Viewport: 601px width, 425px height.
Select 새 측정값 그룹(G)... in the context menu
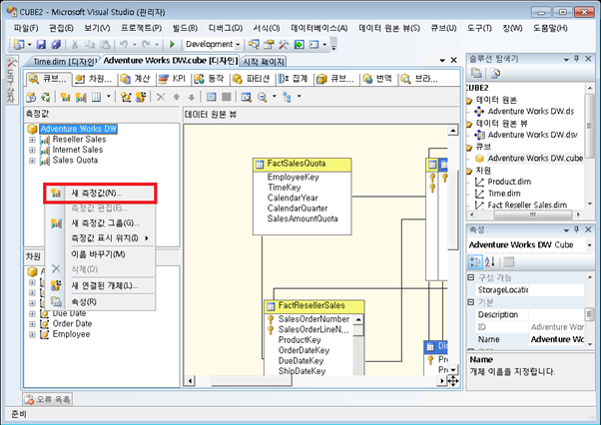tap(100, 222)
